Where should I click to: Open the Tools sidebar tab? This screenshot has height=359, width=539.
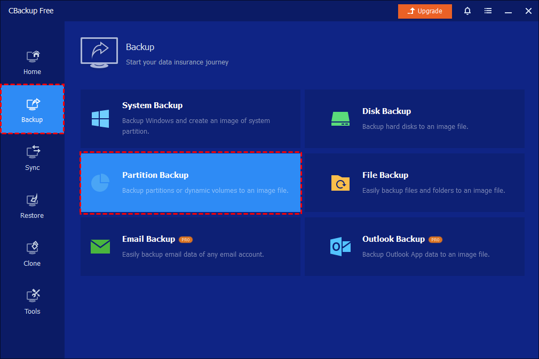32,303
